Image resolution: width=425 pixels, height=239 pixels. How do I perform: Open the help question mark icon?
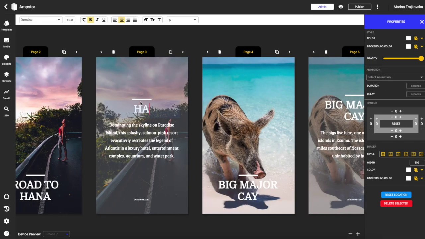[x=7, y=233]
